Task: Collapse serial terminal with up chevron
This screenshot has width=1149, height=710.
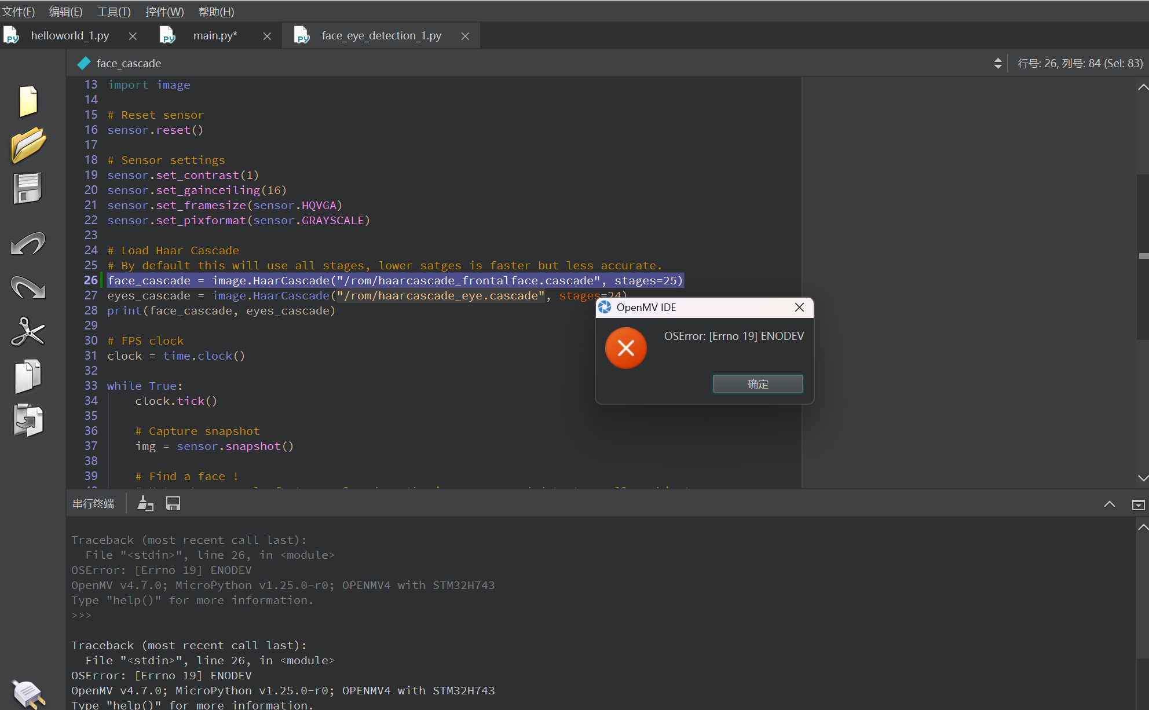Action: (1109, 504)
